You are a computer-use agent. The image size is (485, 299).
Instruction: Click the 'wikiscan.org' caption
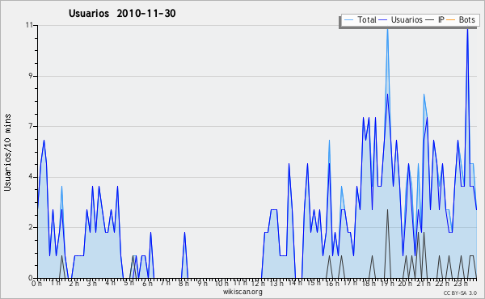coord(242,292)
